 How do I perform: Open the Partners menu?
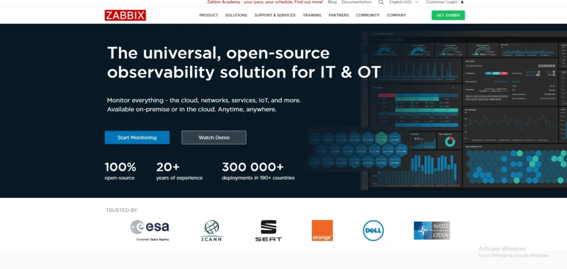pos(338,15)
